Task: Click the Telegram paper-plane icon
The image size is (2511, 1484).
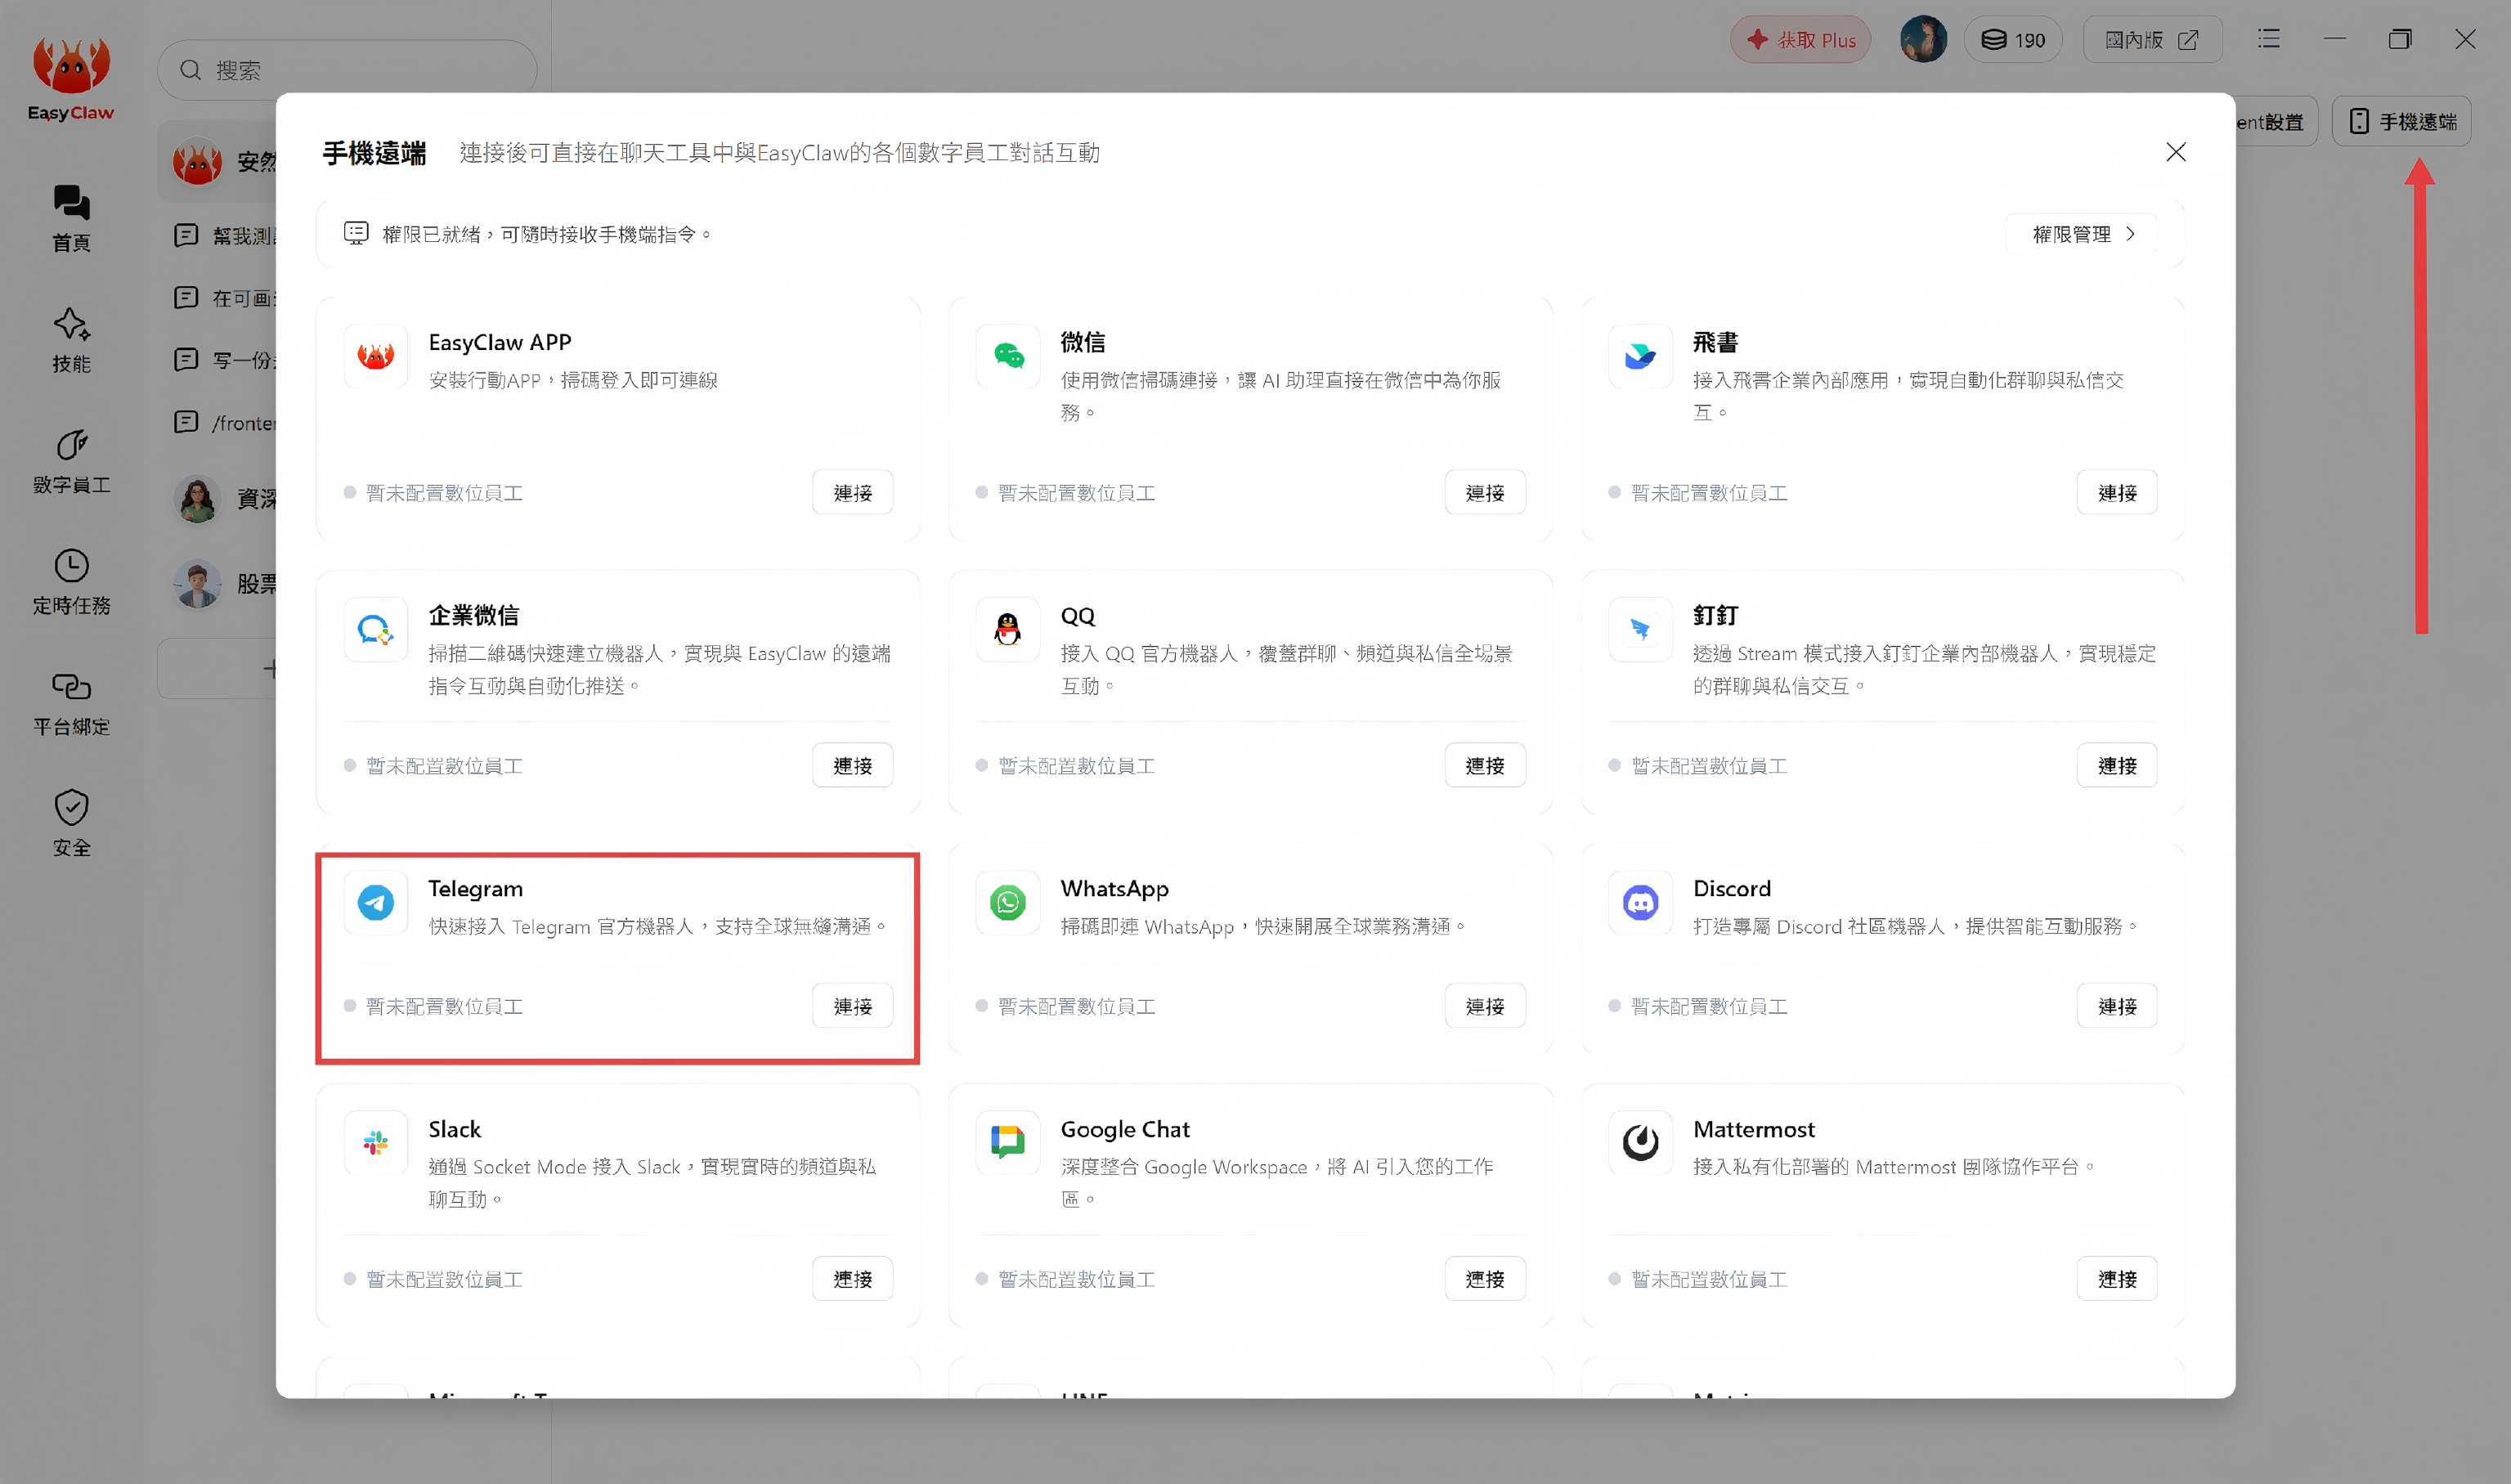Action: [376, 902]
